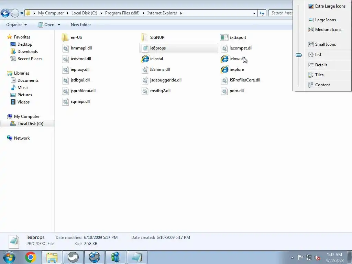Expand the arrow after Program Files (x86) breadcrumb
This screenshot has height=264, width=352.
coord(143,13)
